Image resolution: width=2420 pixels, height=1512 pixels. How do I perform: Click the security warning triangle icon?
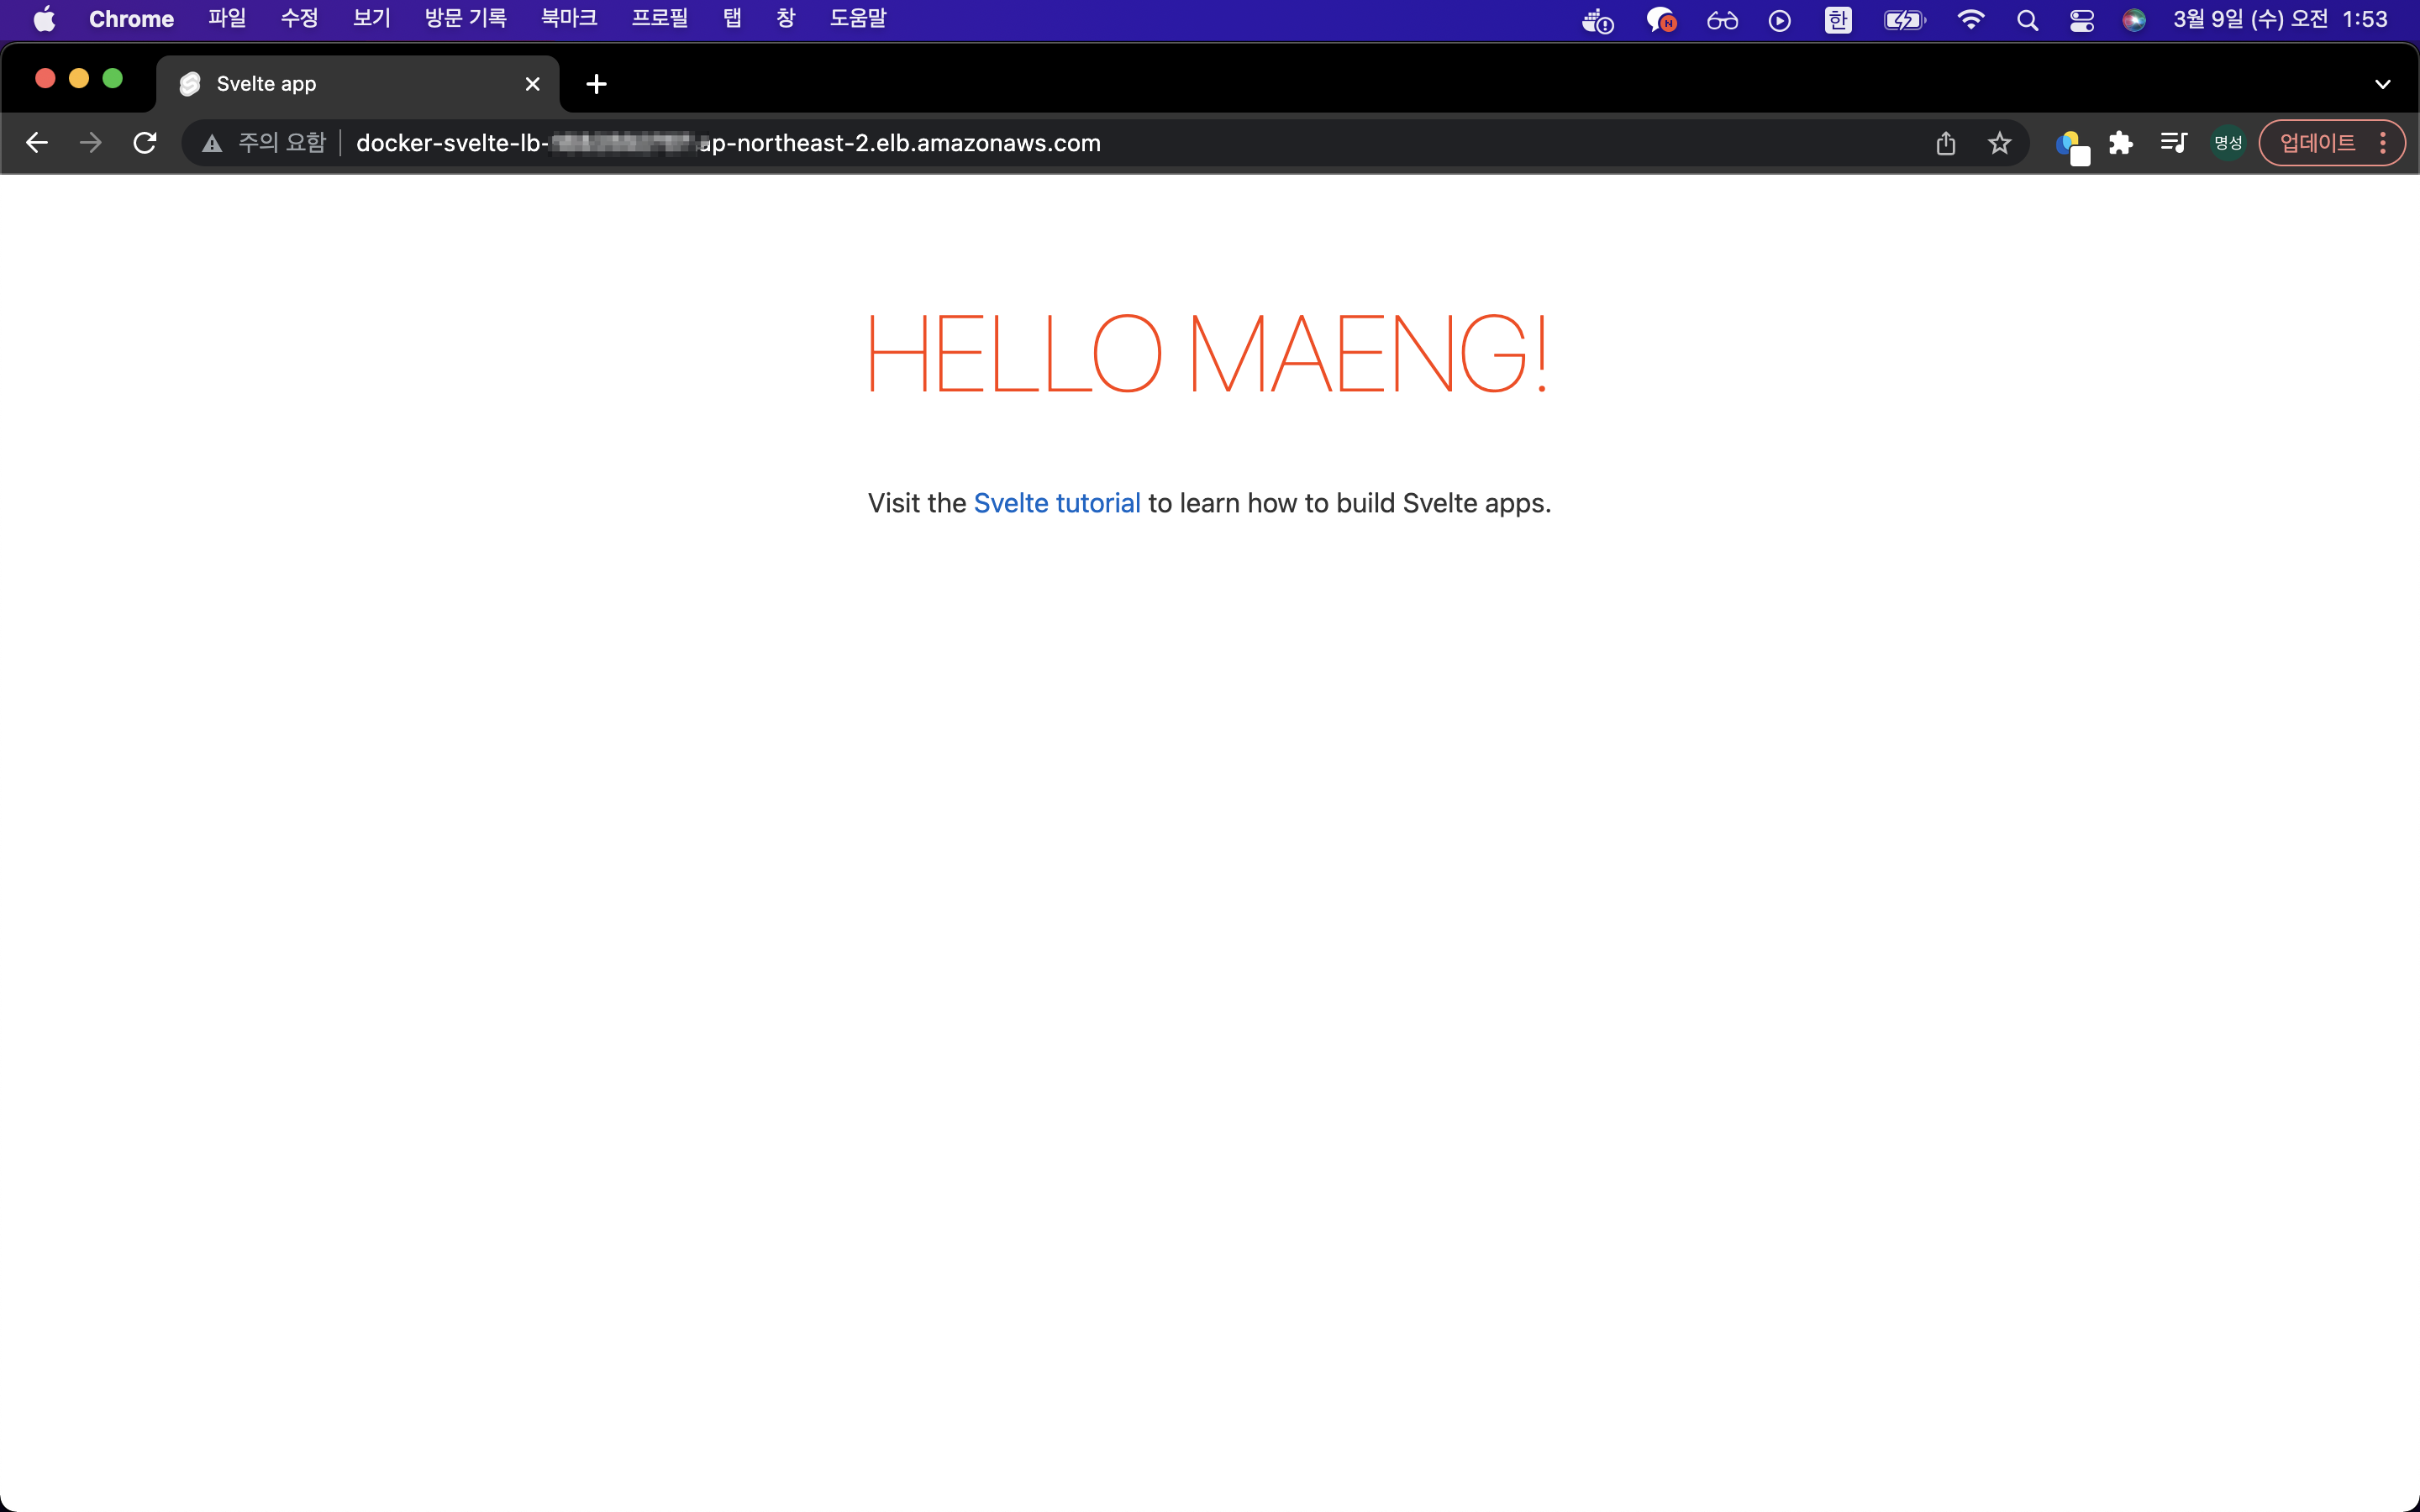click(212, 143)
